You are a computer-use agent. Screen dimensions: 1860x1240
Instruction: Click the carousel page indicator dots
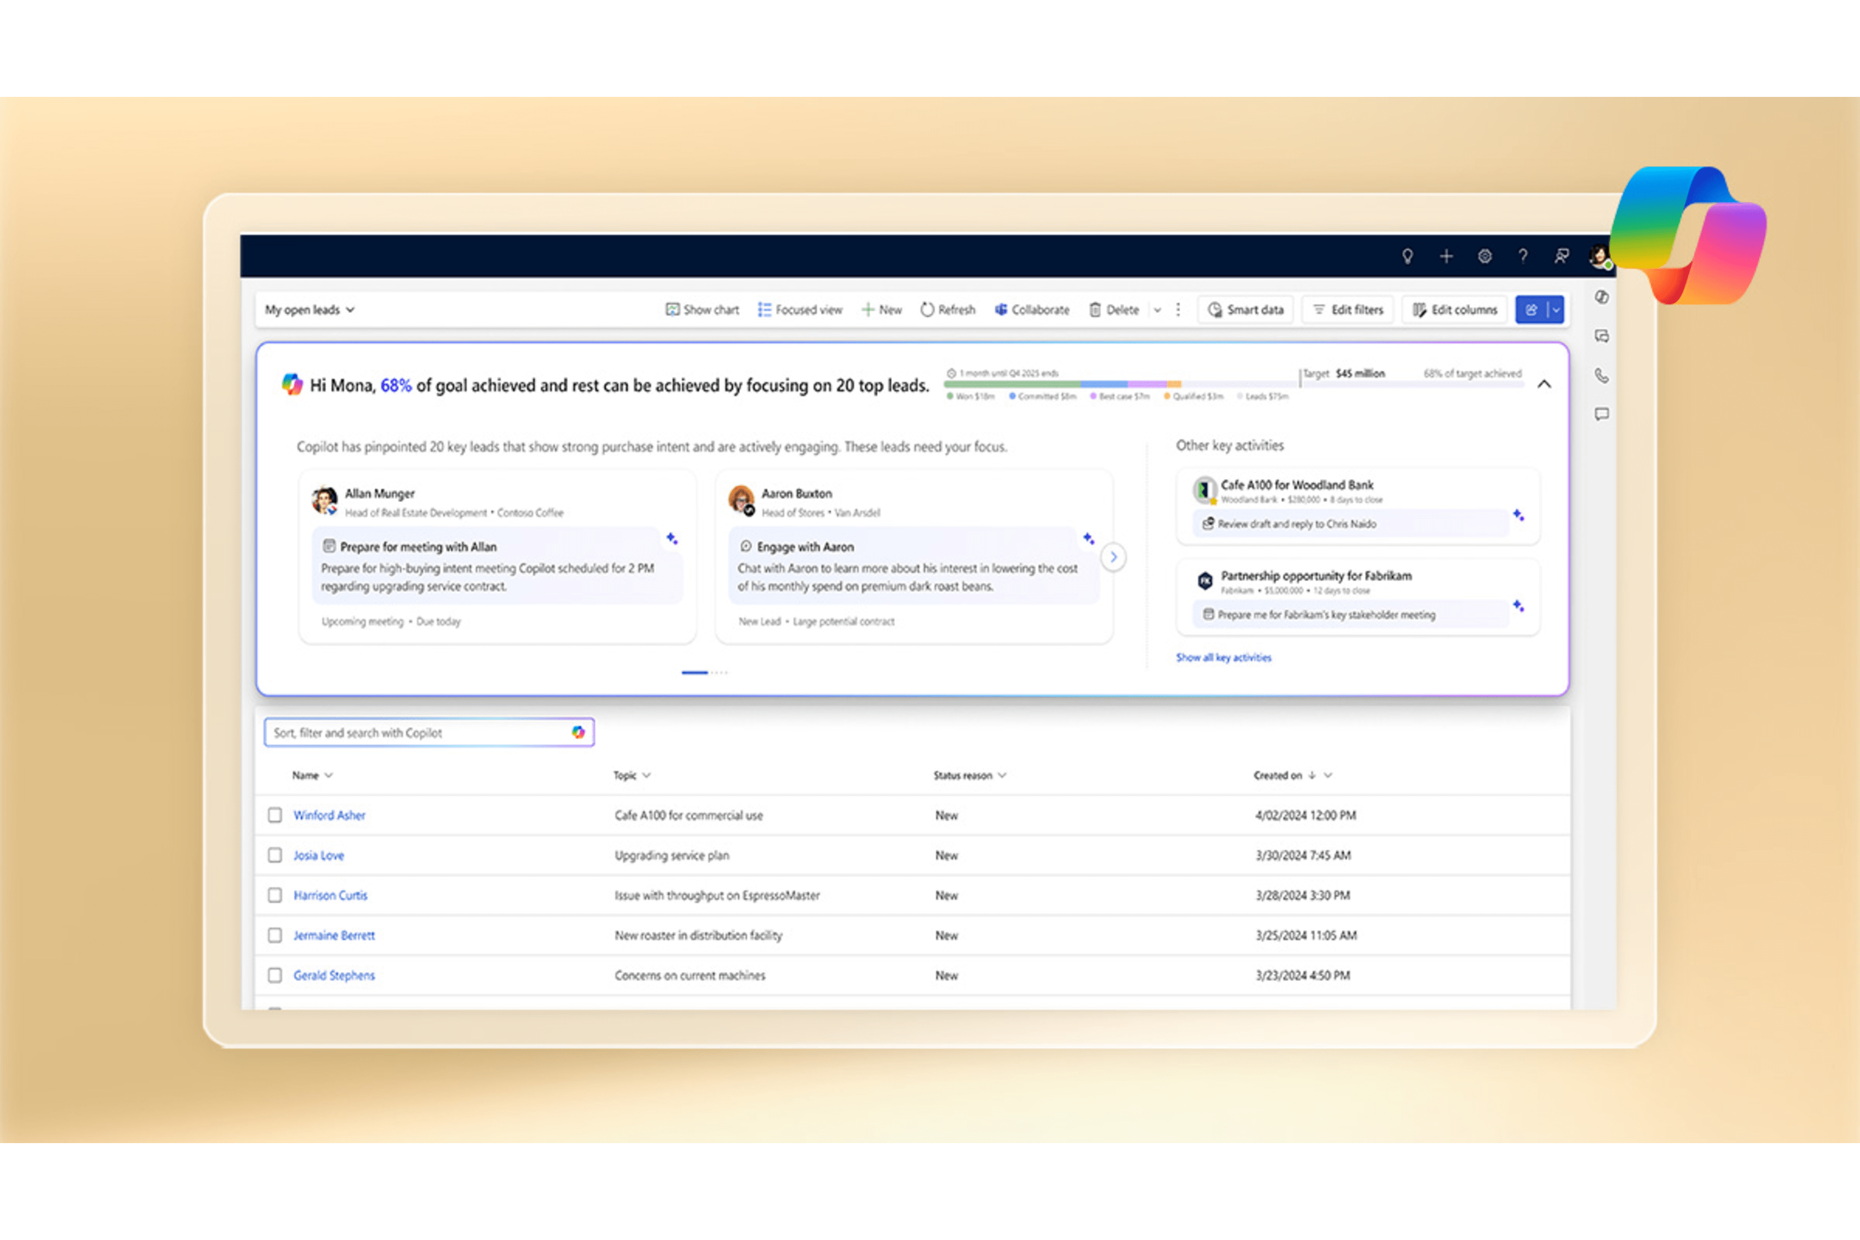[x=705, y=673]
